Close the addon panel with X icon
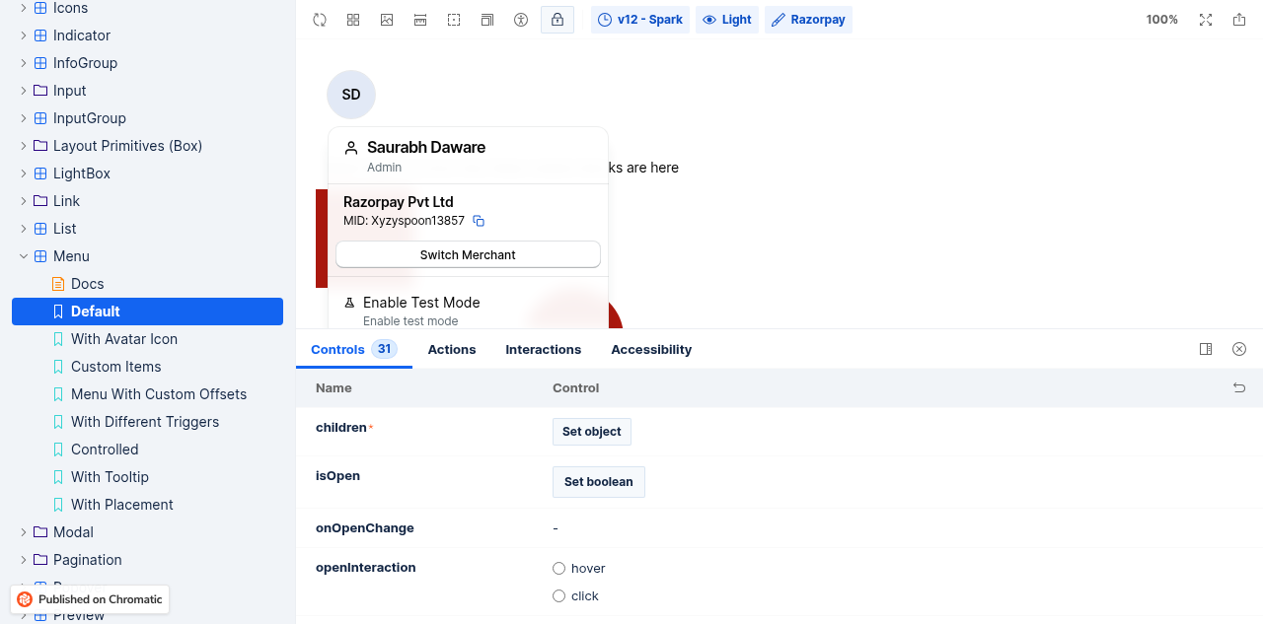Screen dimensions: 1263x624 [x=1239, y=349]
